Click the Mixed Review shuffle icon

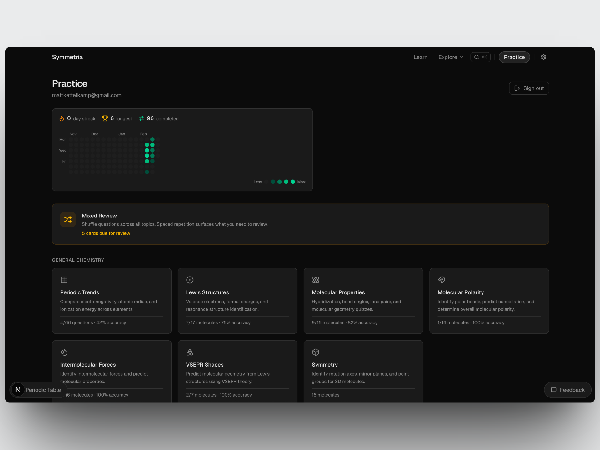[x=68, y=220]
